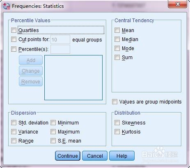The width and height of the screenshot is (190, 168).
Task: Toggle the Sum checkbox
Action: click(x=117, y=58)
